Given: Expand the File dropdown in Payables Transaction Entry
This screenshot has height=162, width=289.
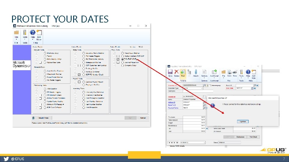Looking at the screenshot, I should tap(224, 78).
